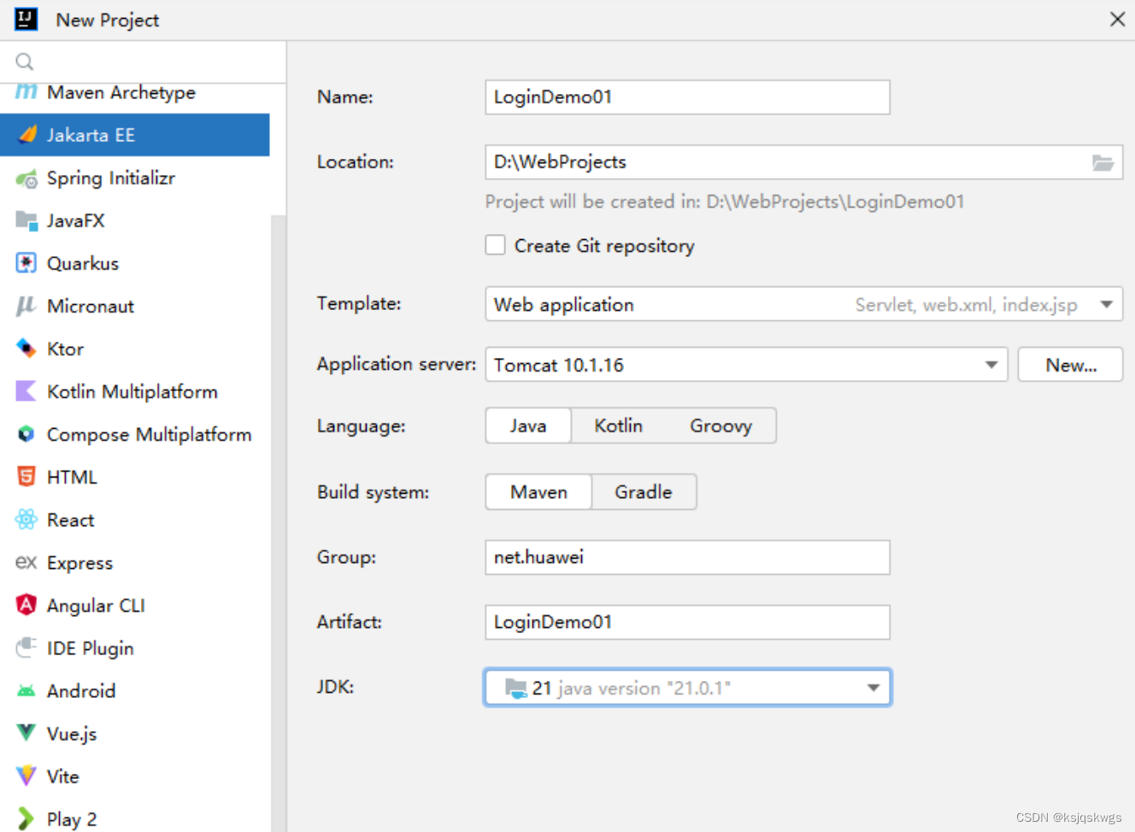Click the Maven Archetype icon
This screenshot has height=832, width=1135.
click(26, 91)
